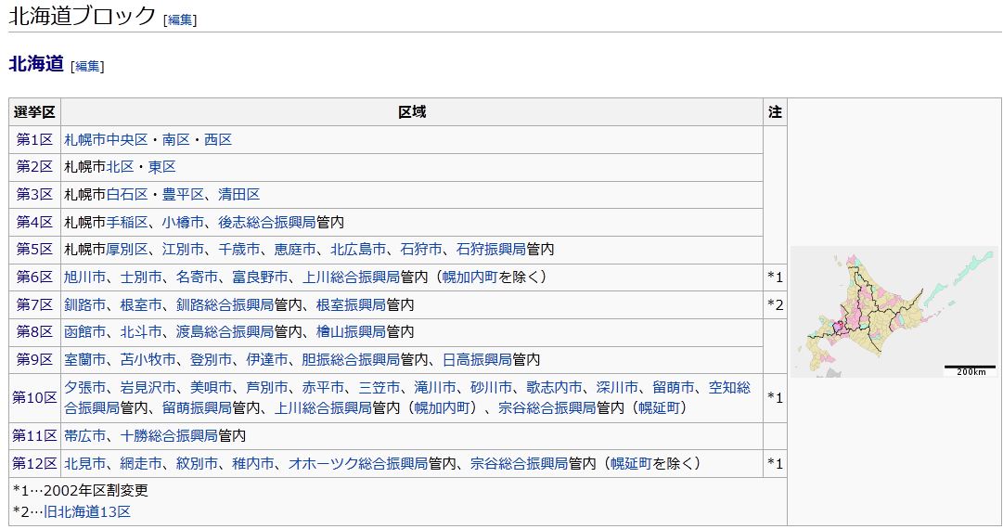Image resolution: width=1003 pixels, height=529 pixels.
Task: Follow 室蘭市 link in row 第9区
Action: (85, 359)
